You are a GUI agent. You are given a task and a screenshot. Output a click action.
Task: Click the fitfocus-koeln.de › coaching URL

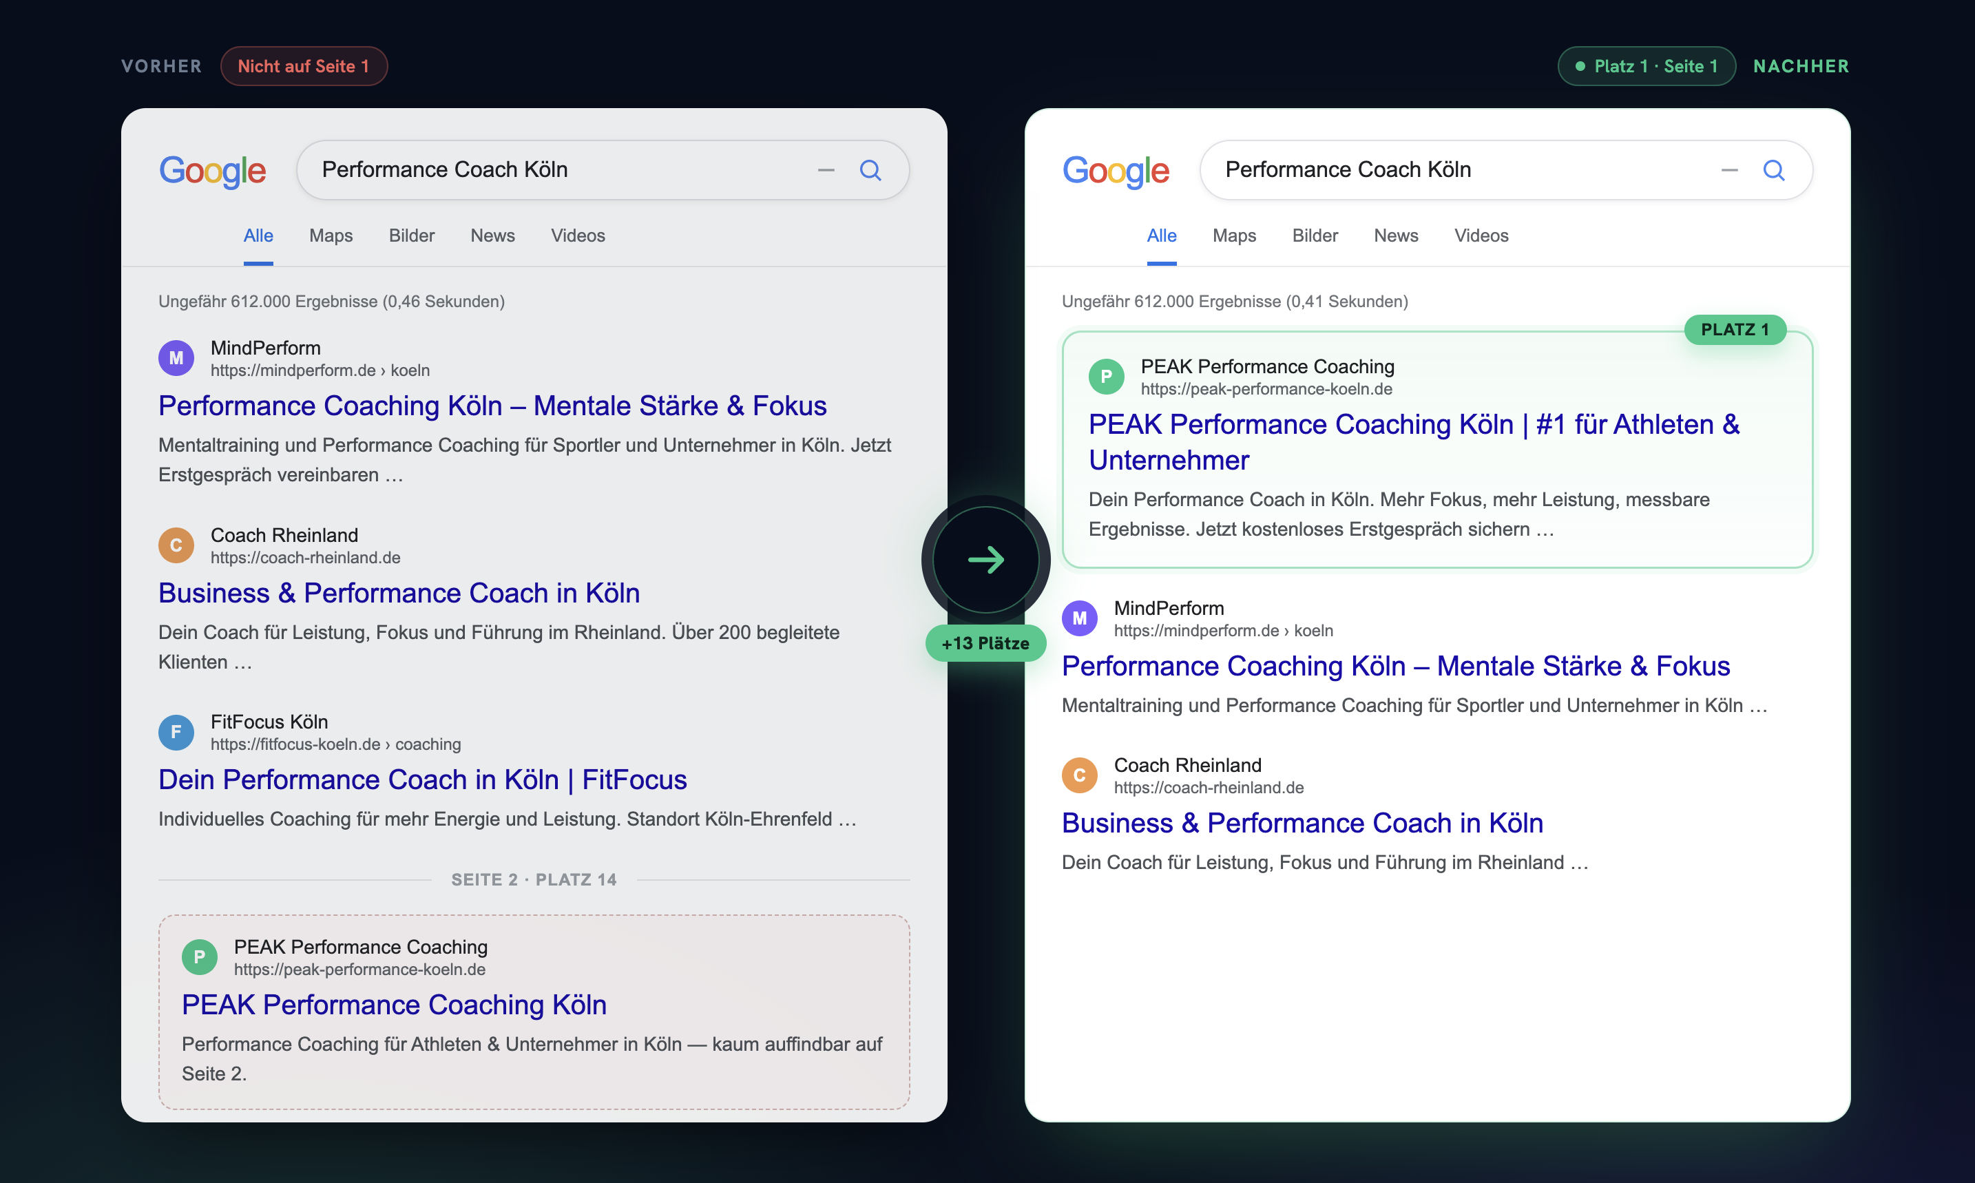(335, 744)
